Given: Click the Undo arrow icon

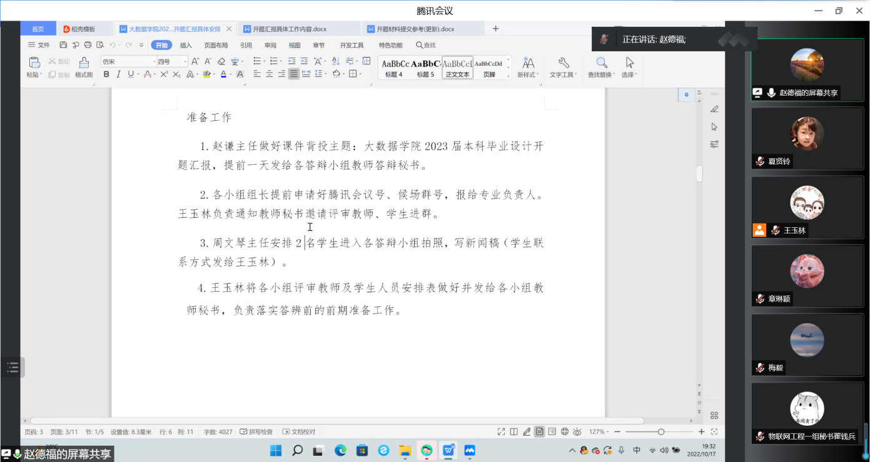Looking at the screenshot, I should point(113,45).
